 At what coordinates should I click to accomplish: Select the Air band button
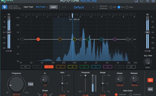[x=131, y=67]
